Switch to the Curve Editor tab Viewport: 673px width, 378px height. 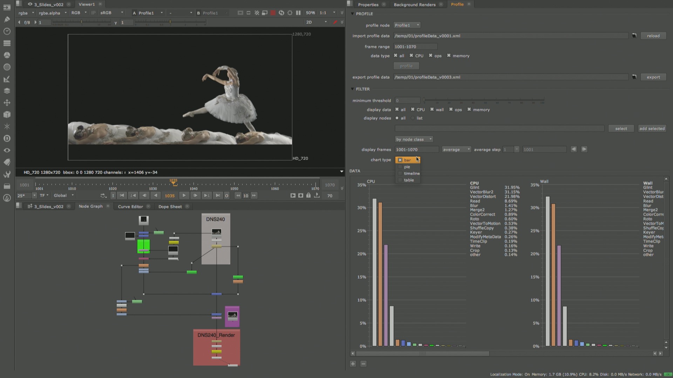tap(130, 206)
